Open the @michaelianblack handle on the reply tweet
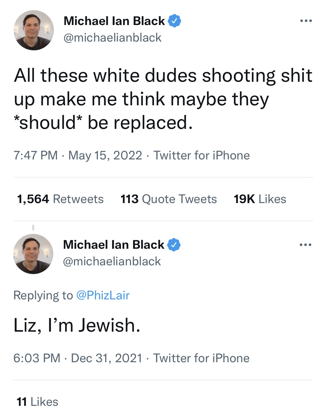The height and width of the screenshot is (414, 327). pyautogui.click(x=112, y=262)
